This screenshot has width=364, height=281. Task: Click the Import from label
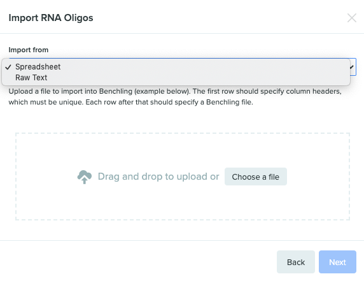pyautogui.click(x=29, y=50)
